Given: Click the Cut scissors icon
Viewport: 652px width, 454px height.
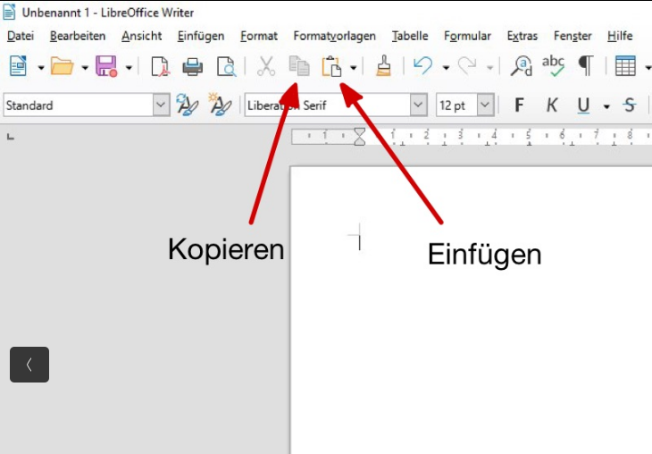Looking at the screenshot, I should [266, 67].
